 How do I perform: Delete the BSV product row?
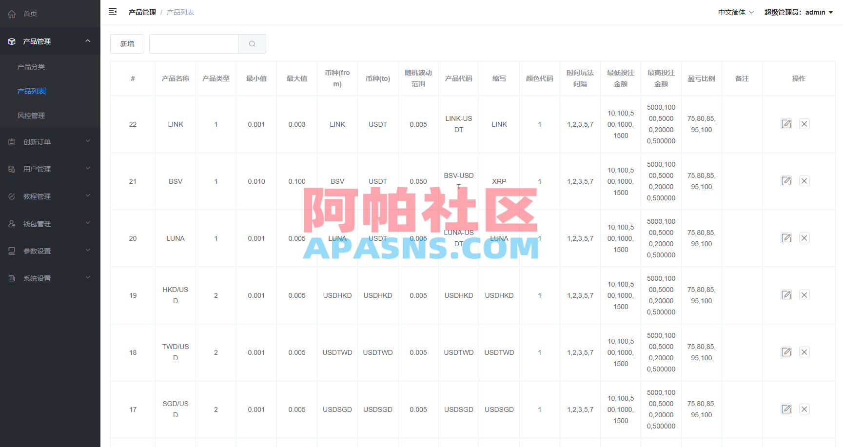click(x=804, y=181)
